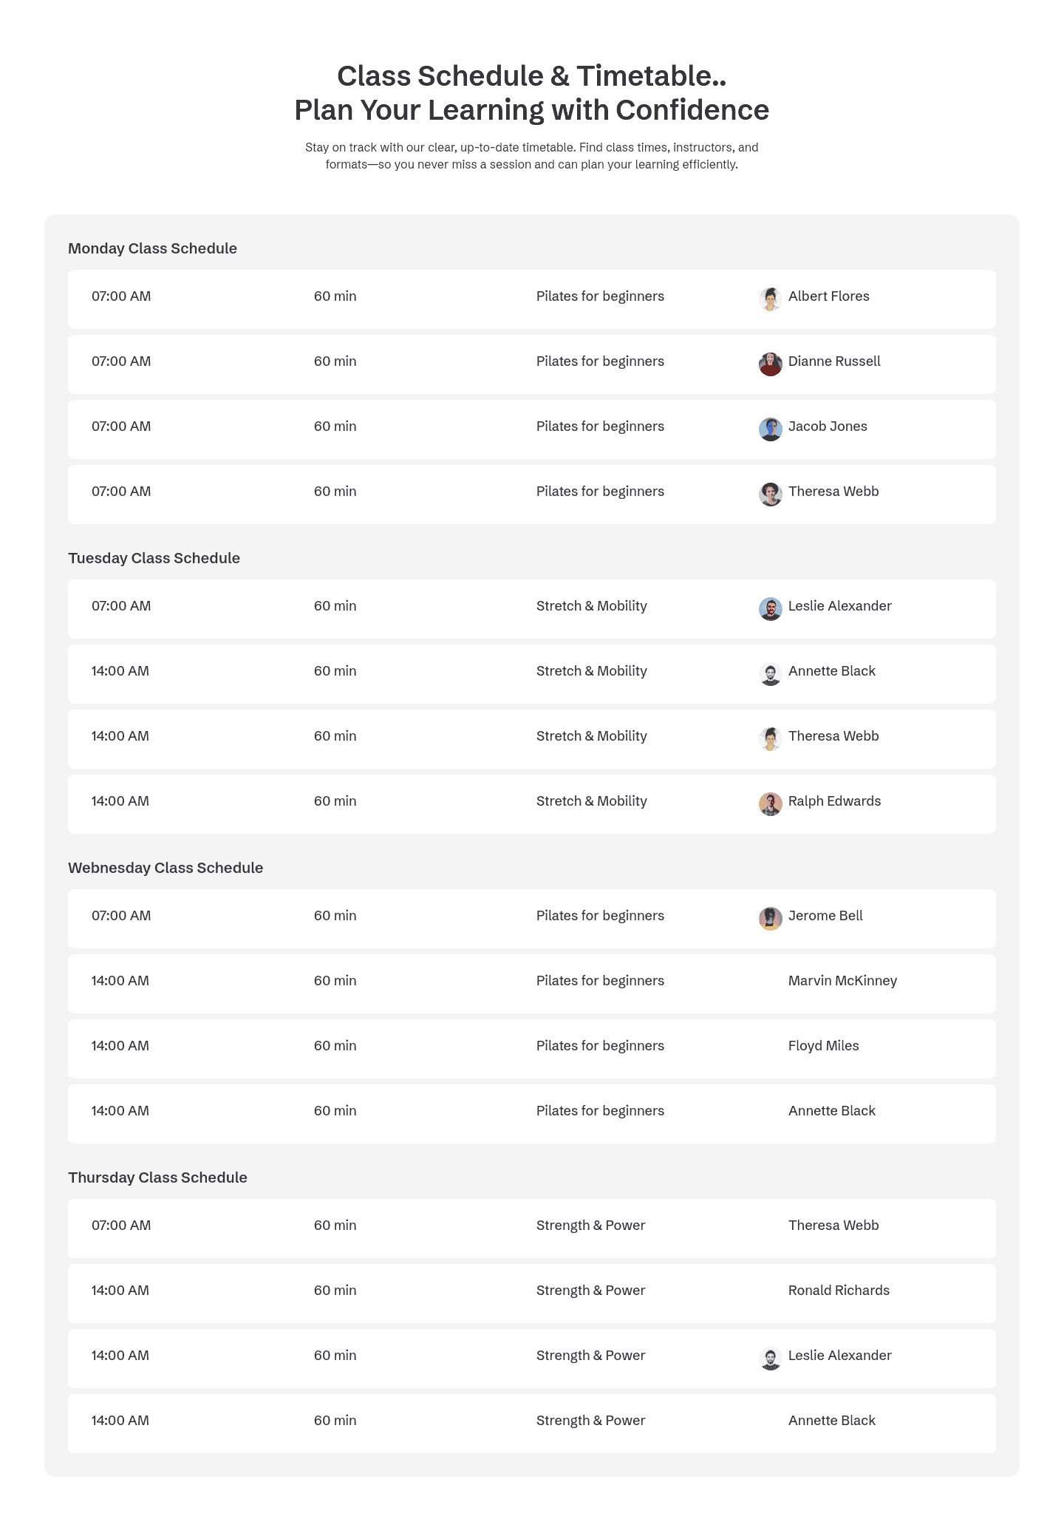Click Leslie Alexander's avatar in Thursday schedule

click(770, 1358)
